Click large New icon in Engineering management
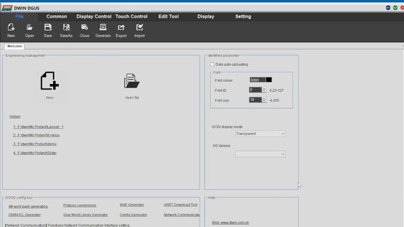 pyautogui.click(x=49, y=81)
